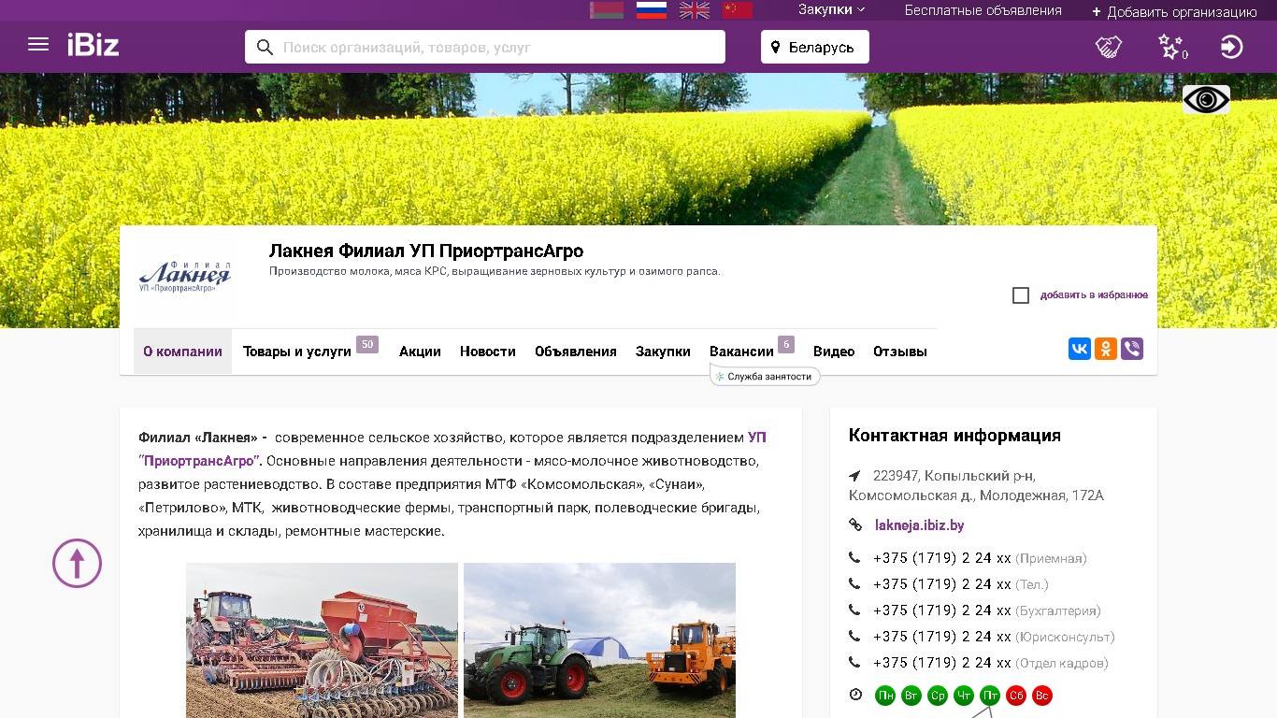Open the handshake partnership icon
This screenshot has height=718, width=1277.
click(x=1109, y=47)
